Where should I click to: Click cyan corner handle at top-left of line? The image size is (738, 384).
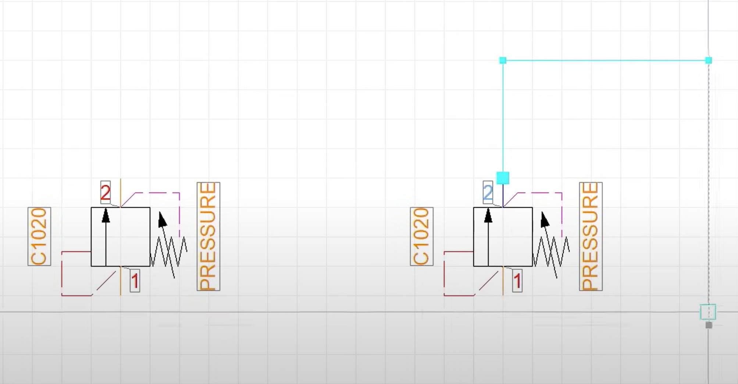tap(503, 60)
